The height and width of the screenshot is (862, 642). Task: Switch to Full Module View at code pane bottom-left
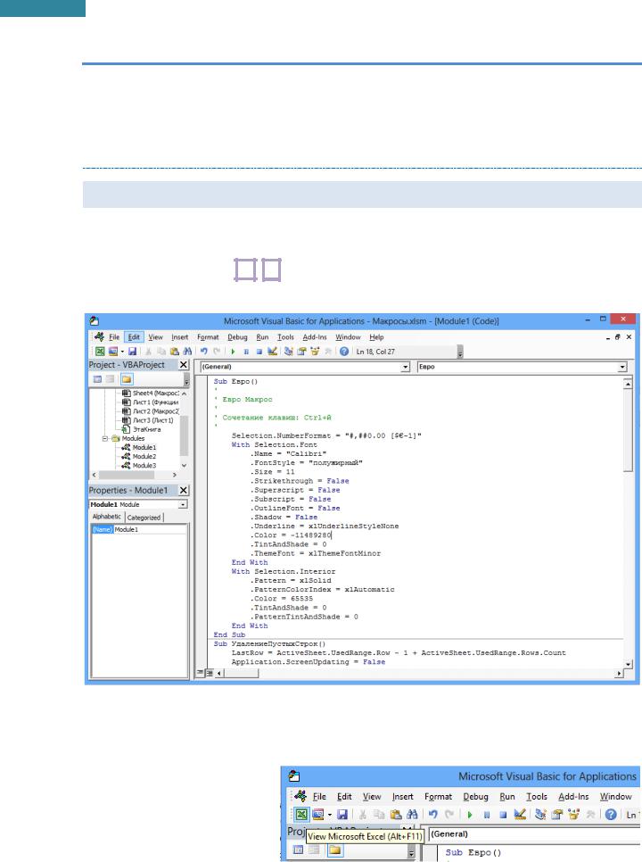tap(208, 671)
